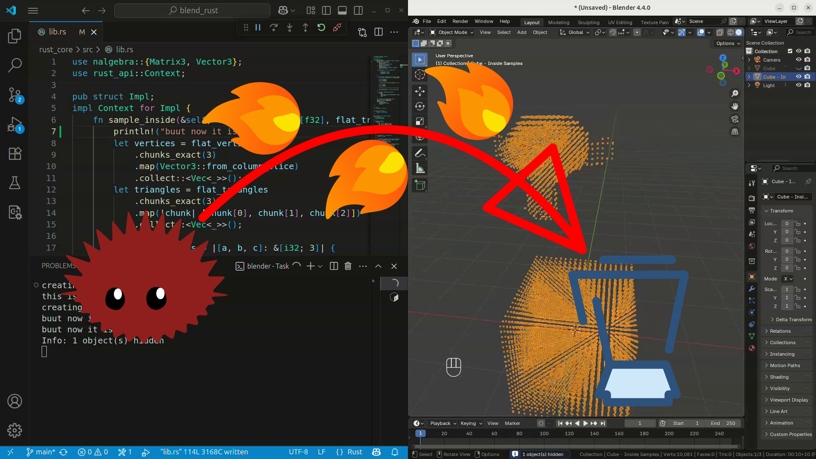Open Blender's File menu
Image resolution: width=816 pixels, height=459 pixels.
tap(427, 21)
